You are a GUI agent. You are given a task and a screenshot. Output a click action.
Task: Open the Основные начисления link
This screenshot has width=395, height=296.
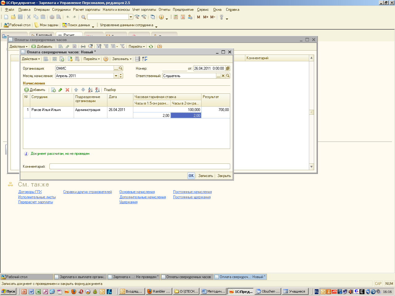click(x=137, y=192)
